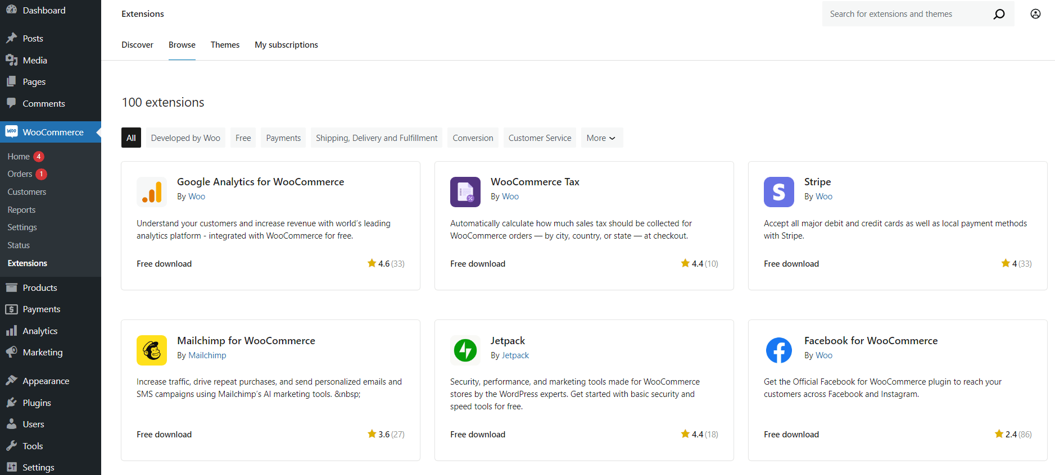1055x475 pixels.
Task: Click the Mailchimp extension logo
Action: [152, 350]
